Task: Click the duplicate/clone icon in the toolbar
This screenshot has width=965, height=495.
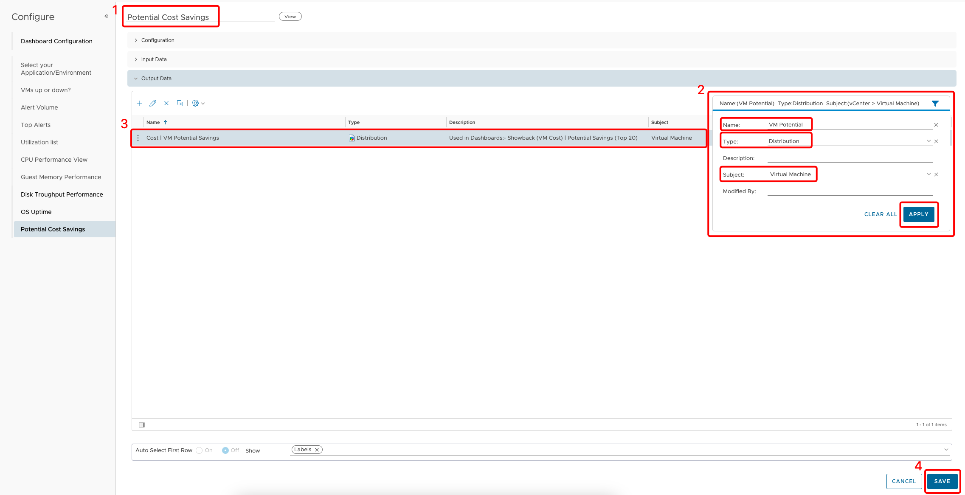Action: [180, 103]
